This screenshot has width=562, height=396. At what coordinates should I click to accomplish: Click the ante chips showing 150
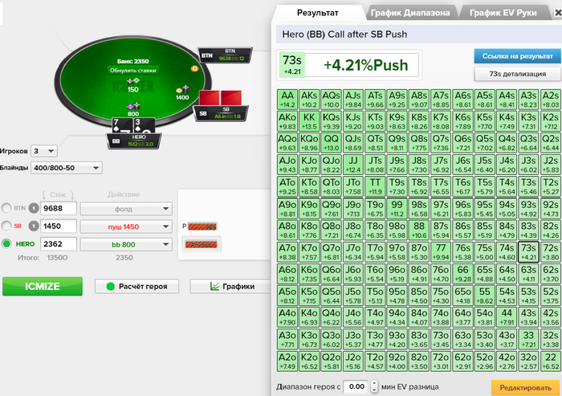(133, 85)
